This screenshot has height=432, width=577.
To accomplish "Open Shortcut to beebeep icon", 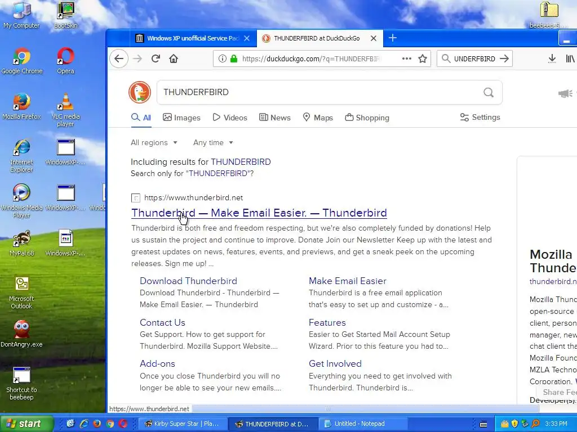I will click(x=21, y=383).
